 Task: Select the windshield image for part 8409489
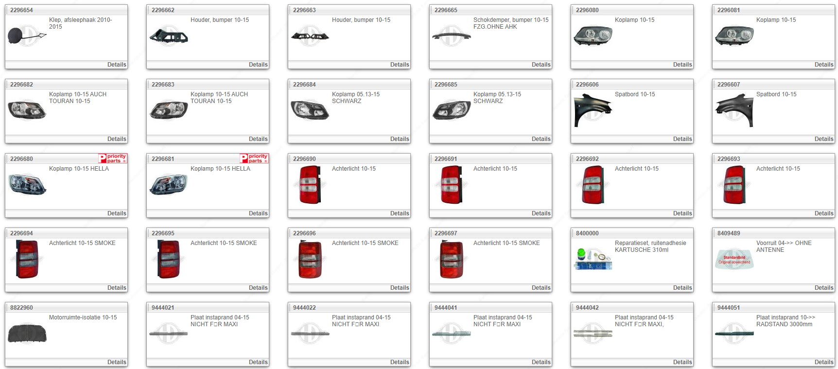(734, 259)
